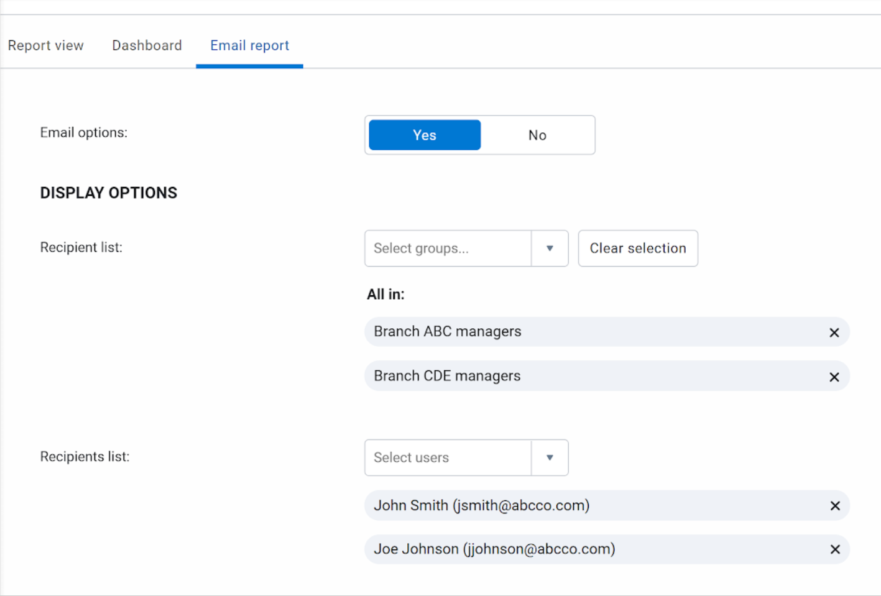Disable email options with No
The width and height of the screenshot is (881, 596).
click(537, 135)
